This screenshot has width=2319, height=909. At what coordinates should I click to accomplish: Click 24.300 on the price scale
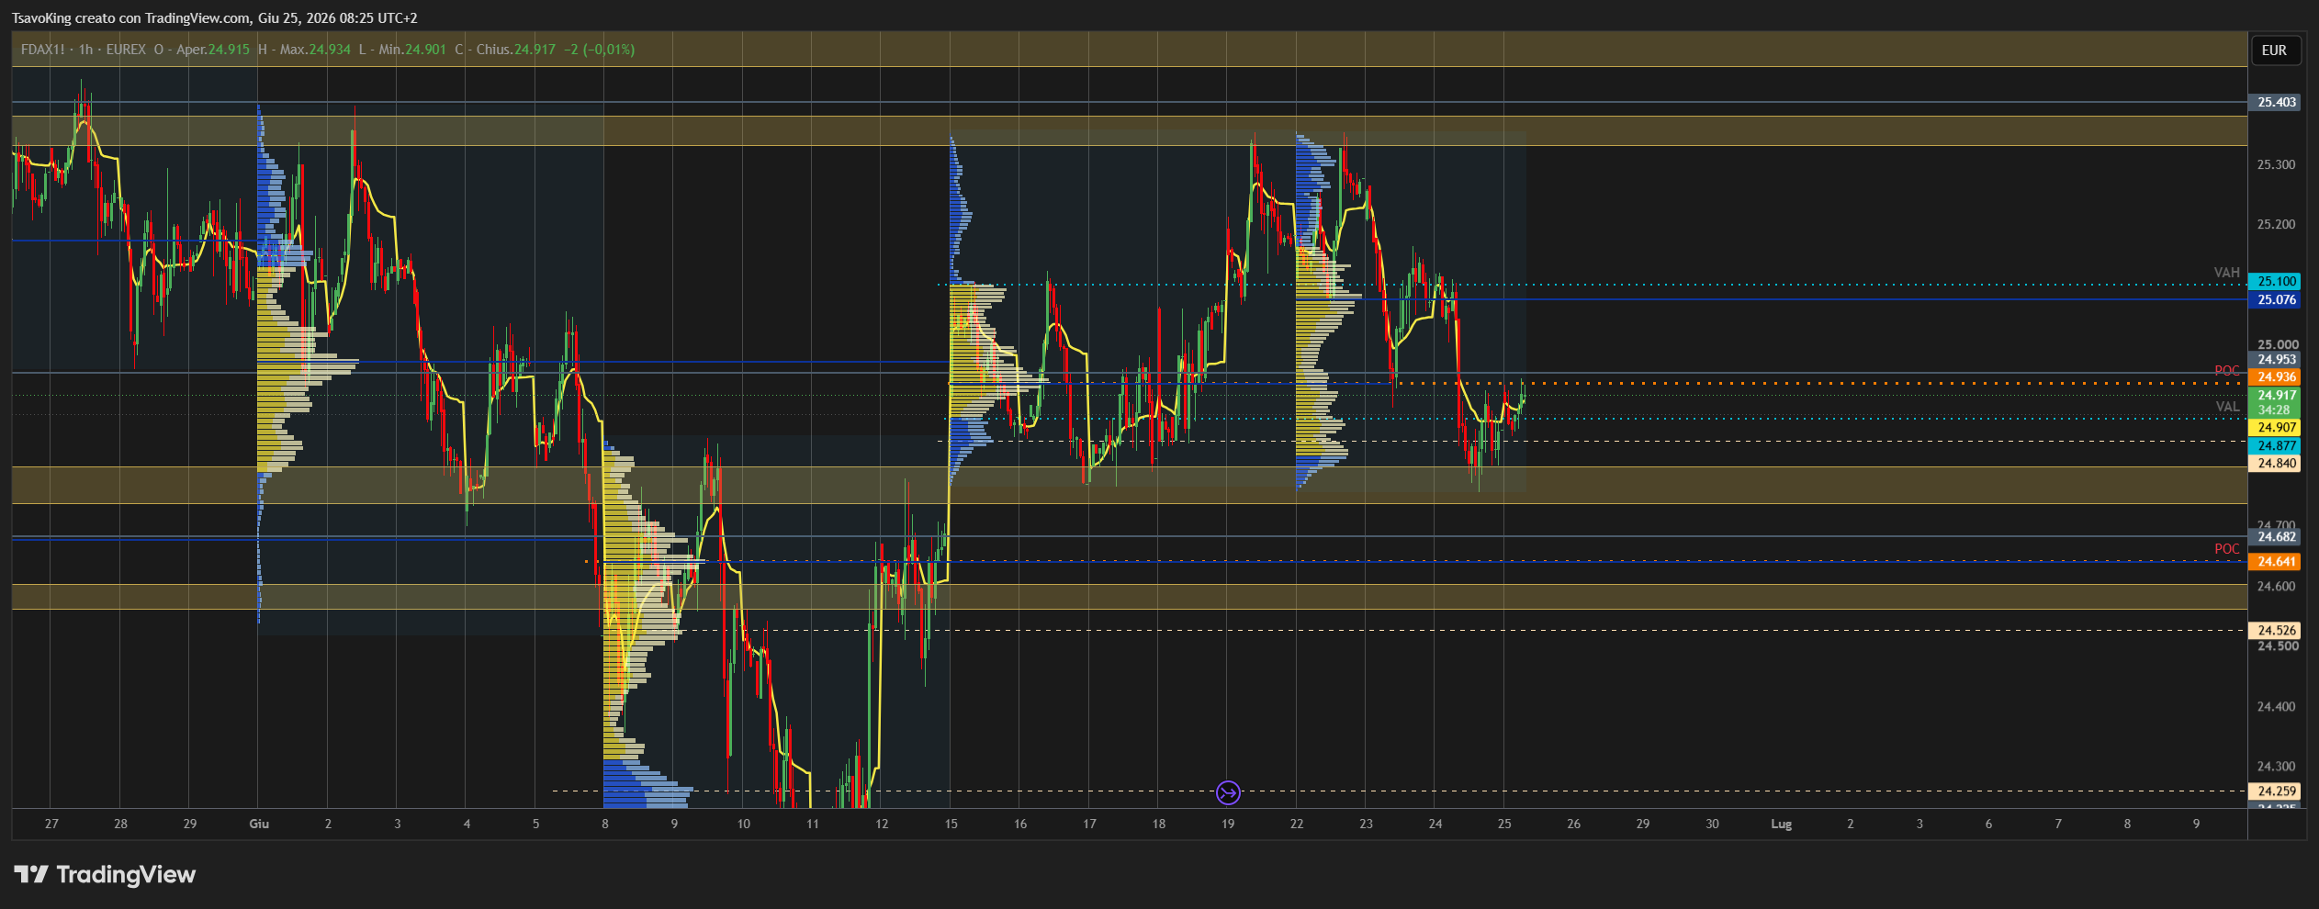[x=2276, y=767]
